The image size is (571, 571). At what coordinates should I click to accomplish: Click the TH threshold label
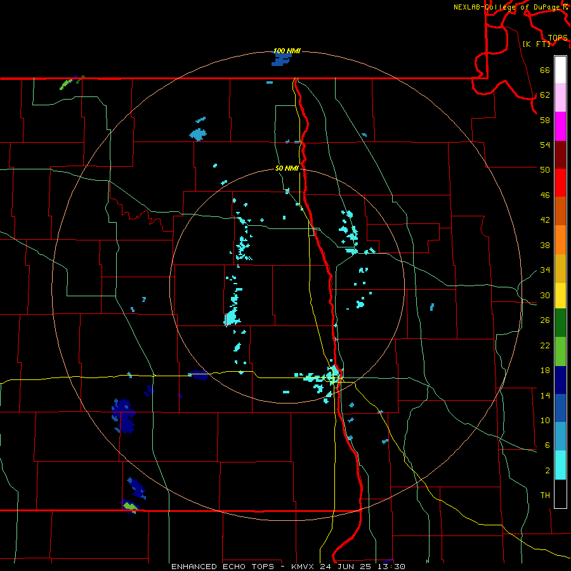point(545,496)
